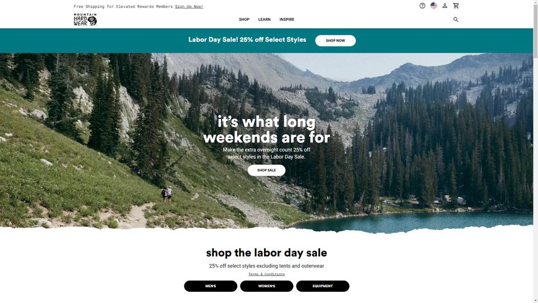Click SHOP NOW in Labor Day banner
The width and height of the screenshot is (538, 303).
click(x=335, y=40)
